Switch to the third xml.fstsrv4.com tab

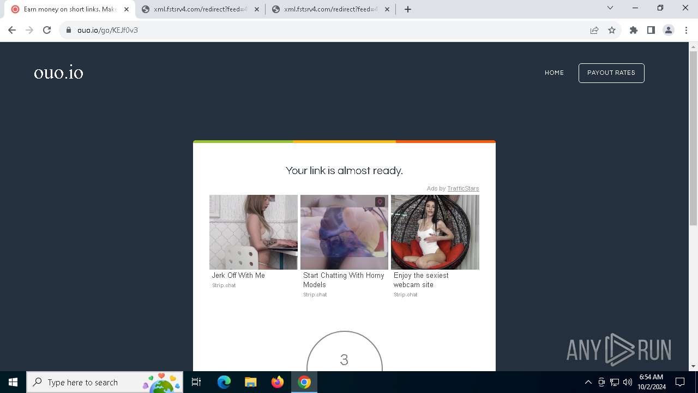click(330, 9)
